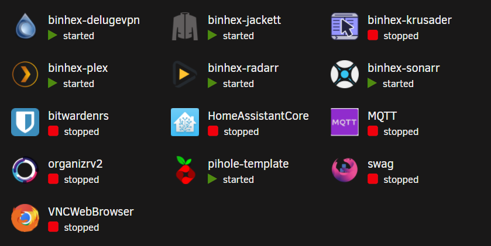Click the binhex-radarr play-shaped icon
The image size is (491, 246).
click(185, 74)
